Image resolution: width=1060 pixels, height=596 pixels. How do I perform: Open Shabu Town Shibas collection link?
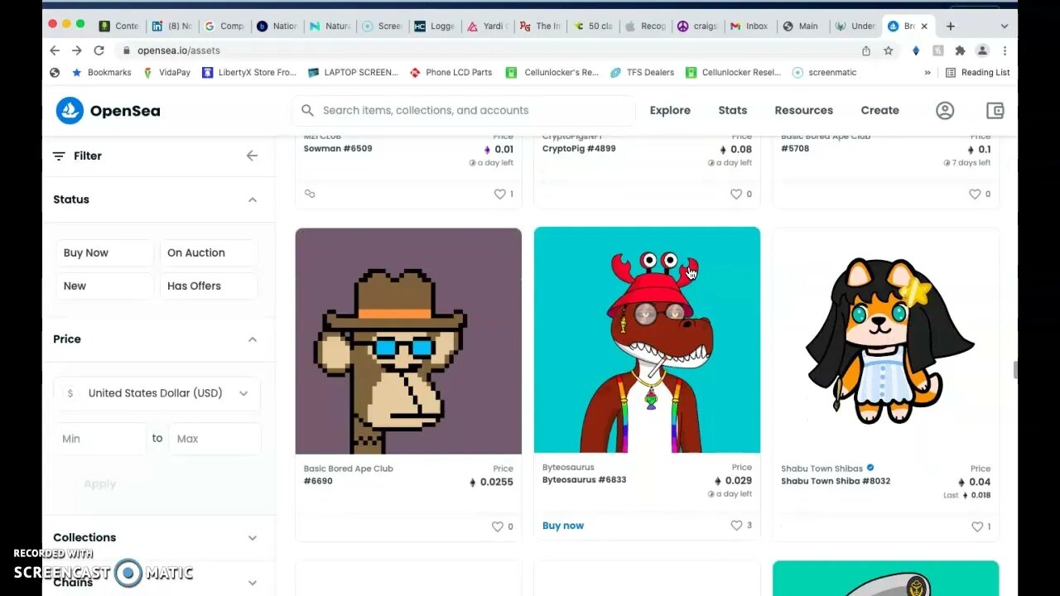(821, 469)
